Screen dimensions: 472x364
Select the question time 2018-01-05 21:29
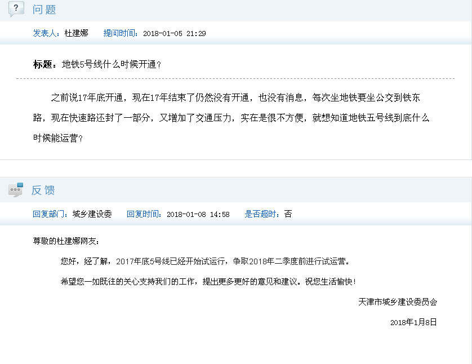pos(174,33)
